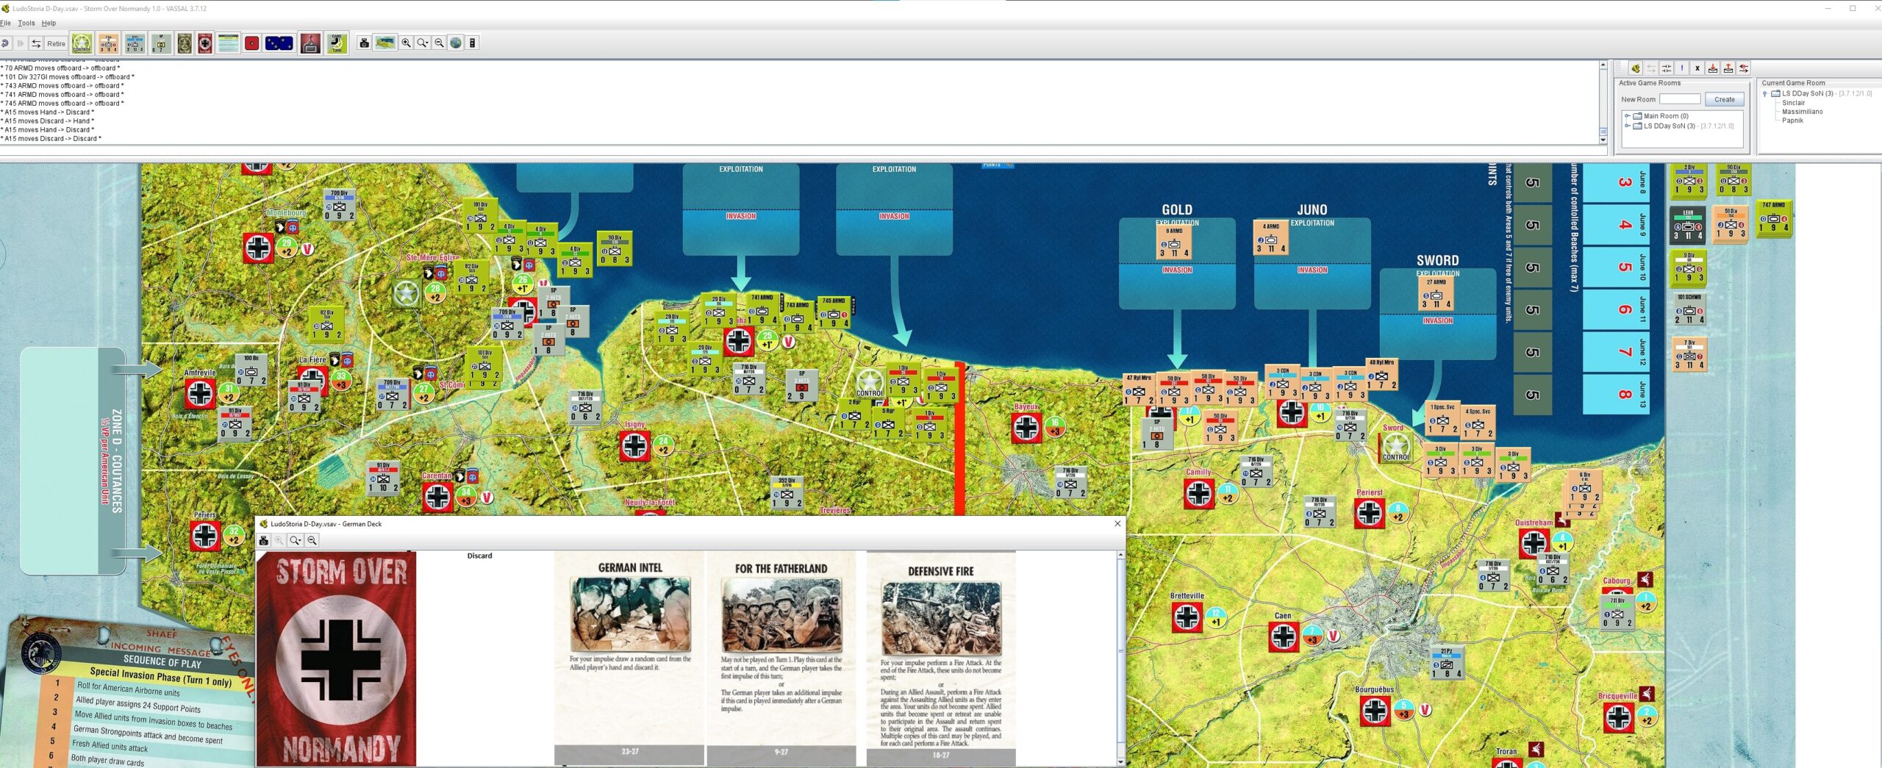Screen dimensions: 1882x768
Task: Open the File menu
Action: [6, 23]
